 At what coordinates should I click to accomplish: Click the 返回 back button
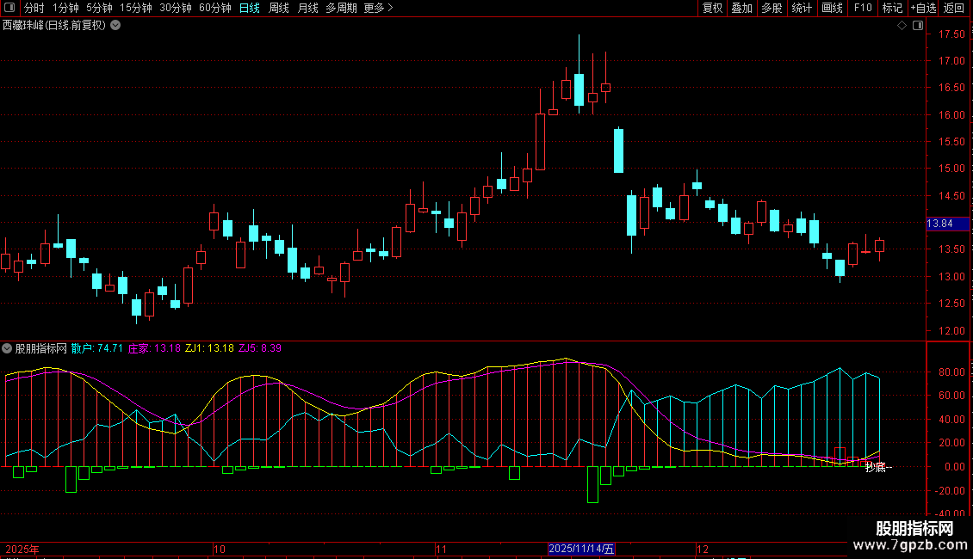(954, 8)
